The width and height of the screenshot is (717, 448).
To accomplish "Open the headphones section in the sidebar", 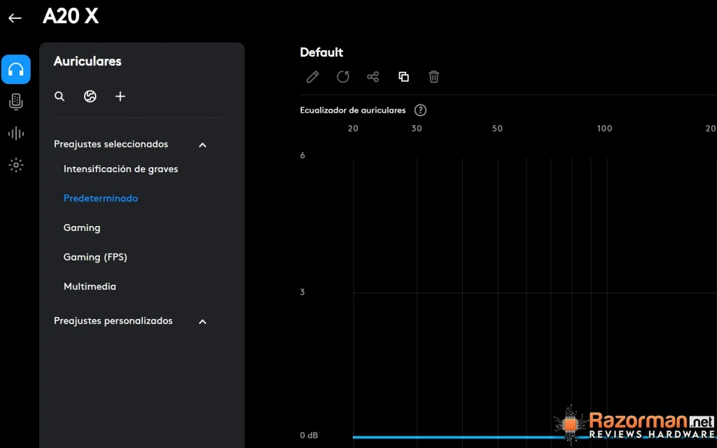I will click(16, 69).
